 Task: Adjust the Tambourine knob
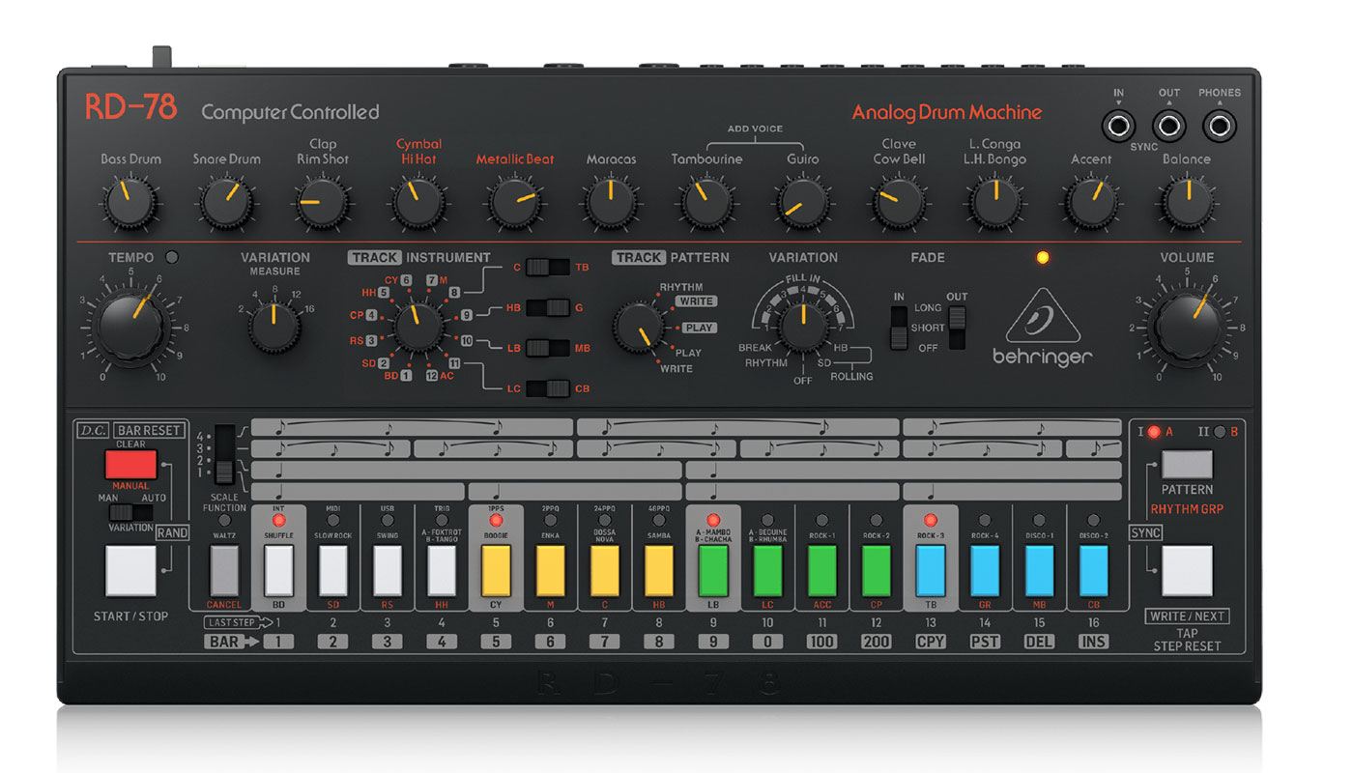pos(706,203)
